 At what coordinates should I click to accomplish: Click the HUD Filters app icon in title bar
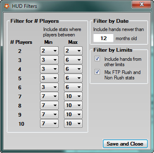[7, 6]
